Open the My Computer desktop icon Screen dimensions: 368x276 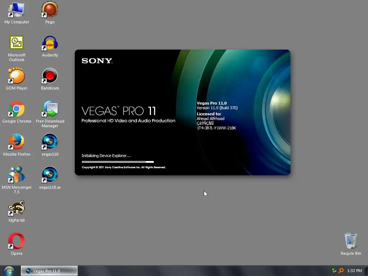pyautogui.click(x=17, y=13)
